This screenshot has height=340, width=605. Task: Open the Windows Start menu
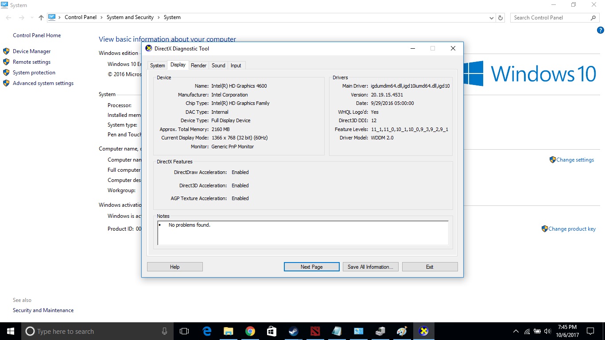point(11,331)
